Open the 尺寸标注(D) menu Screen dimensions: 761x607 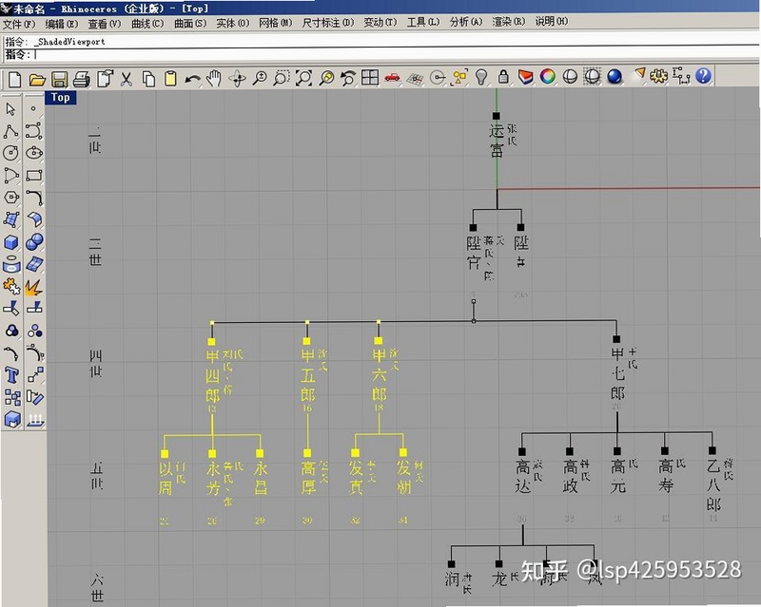point(328,23)
